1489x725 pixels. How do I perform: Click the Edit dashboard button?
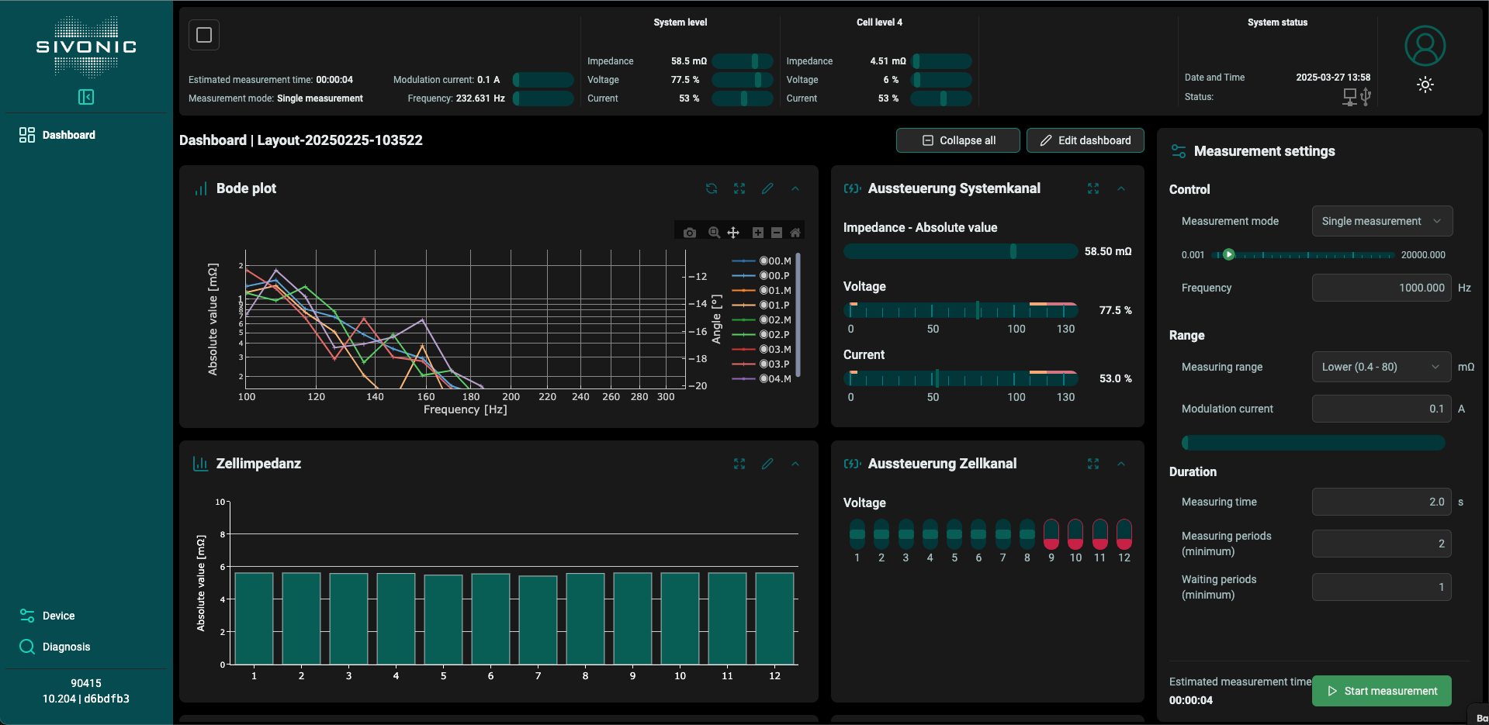click(1085, 140)
